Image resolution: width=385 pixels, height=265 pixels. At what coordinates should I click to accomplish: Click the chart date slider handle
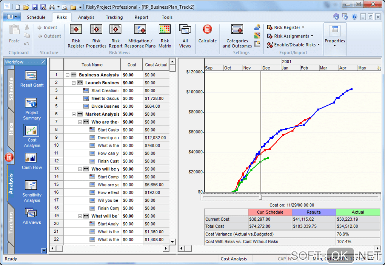261,197
